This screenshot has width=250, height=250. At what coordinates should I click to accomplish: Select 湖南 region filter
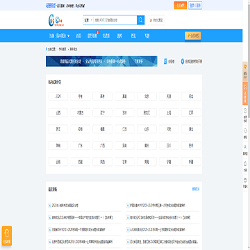click(x=58, y=145)
